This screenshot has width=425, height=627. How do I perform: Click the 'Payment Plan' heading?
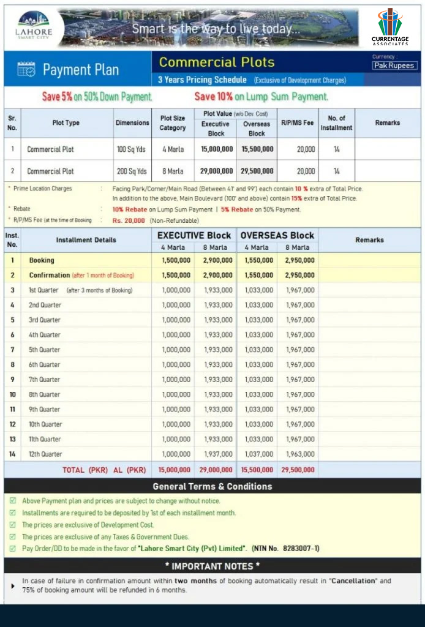[x=81, y=70]
